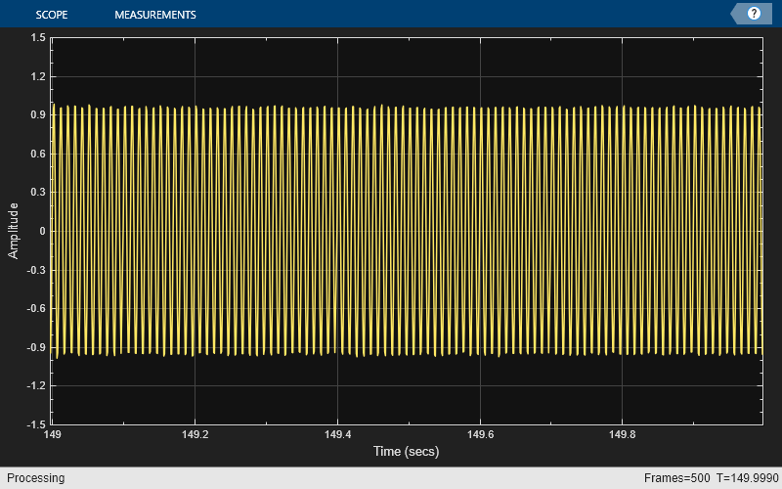Click the T=149.9990 time readout
782x489 pixels.
(x=748, y=478)
